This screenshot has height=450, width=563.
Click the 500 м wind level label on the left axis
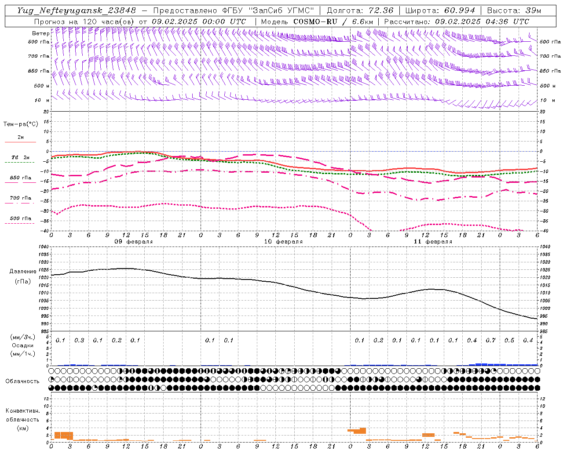[x=42, y=86]
